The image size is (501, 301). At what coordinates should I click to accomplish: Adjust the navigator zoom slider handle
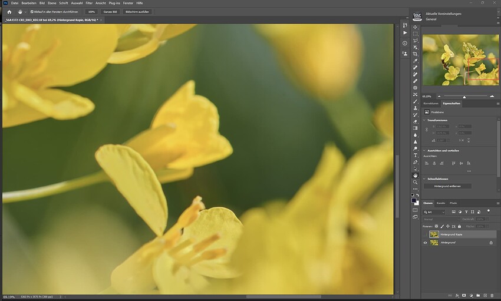(464, 96)
